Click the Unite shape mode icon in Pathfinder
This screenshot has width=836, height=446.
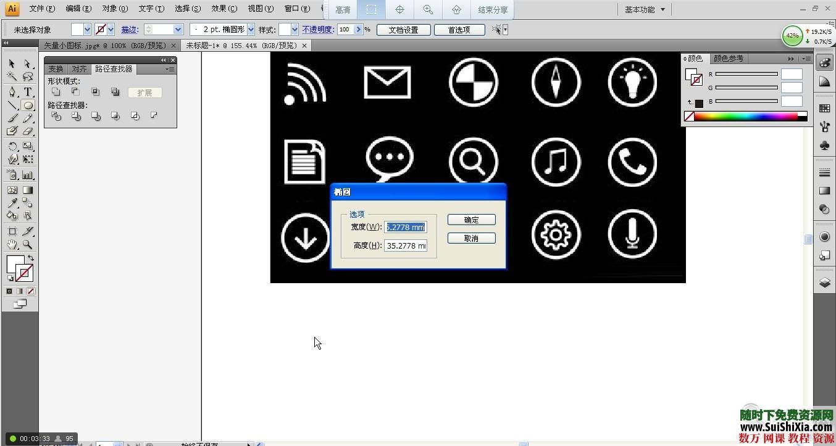[x=56, y=92]
